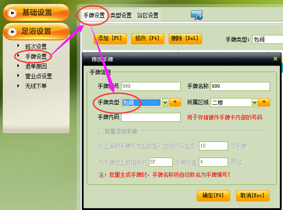Click the 添加 [F5] button
Image resolution: width=283 pixels, height=210 pixels.
[x=110, y=39]
